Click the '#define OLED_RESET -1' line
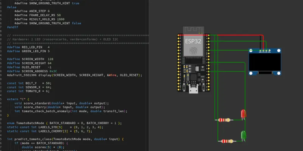This screenshot has height=151, width=303. 29,67
